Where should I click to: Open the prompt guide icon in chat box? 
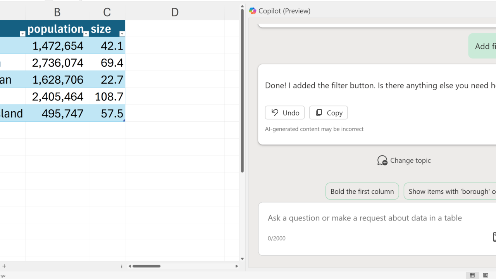(x=494, y=237)
